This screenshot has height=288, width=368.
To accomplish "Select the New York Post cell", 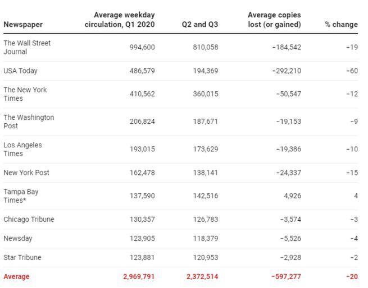I will pos(26,173).
